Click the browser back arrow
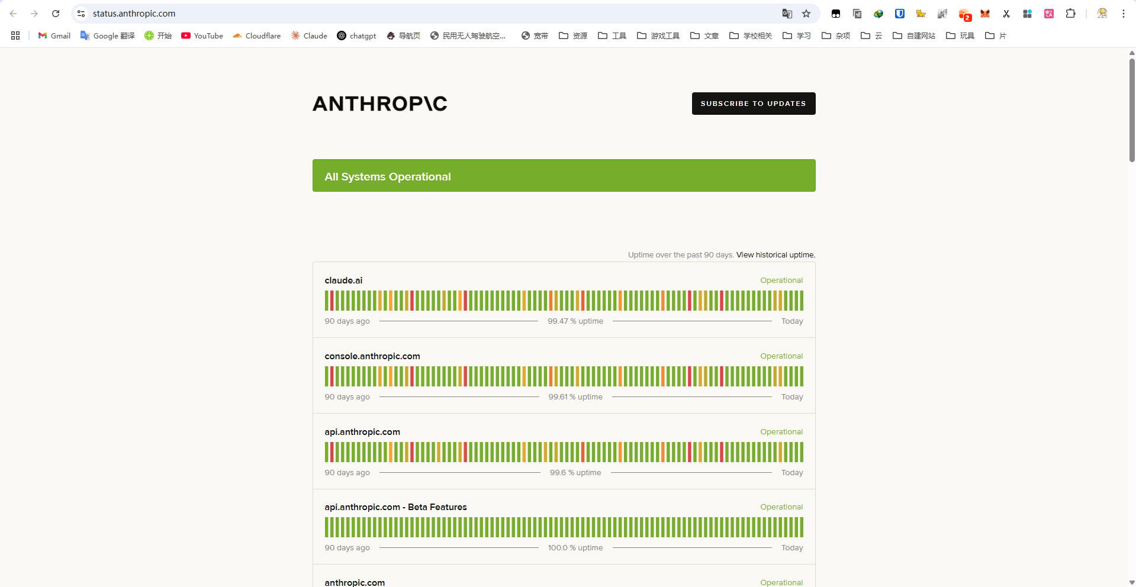The width and height of the screenshot is (1136, 587). tap(13, 14)
